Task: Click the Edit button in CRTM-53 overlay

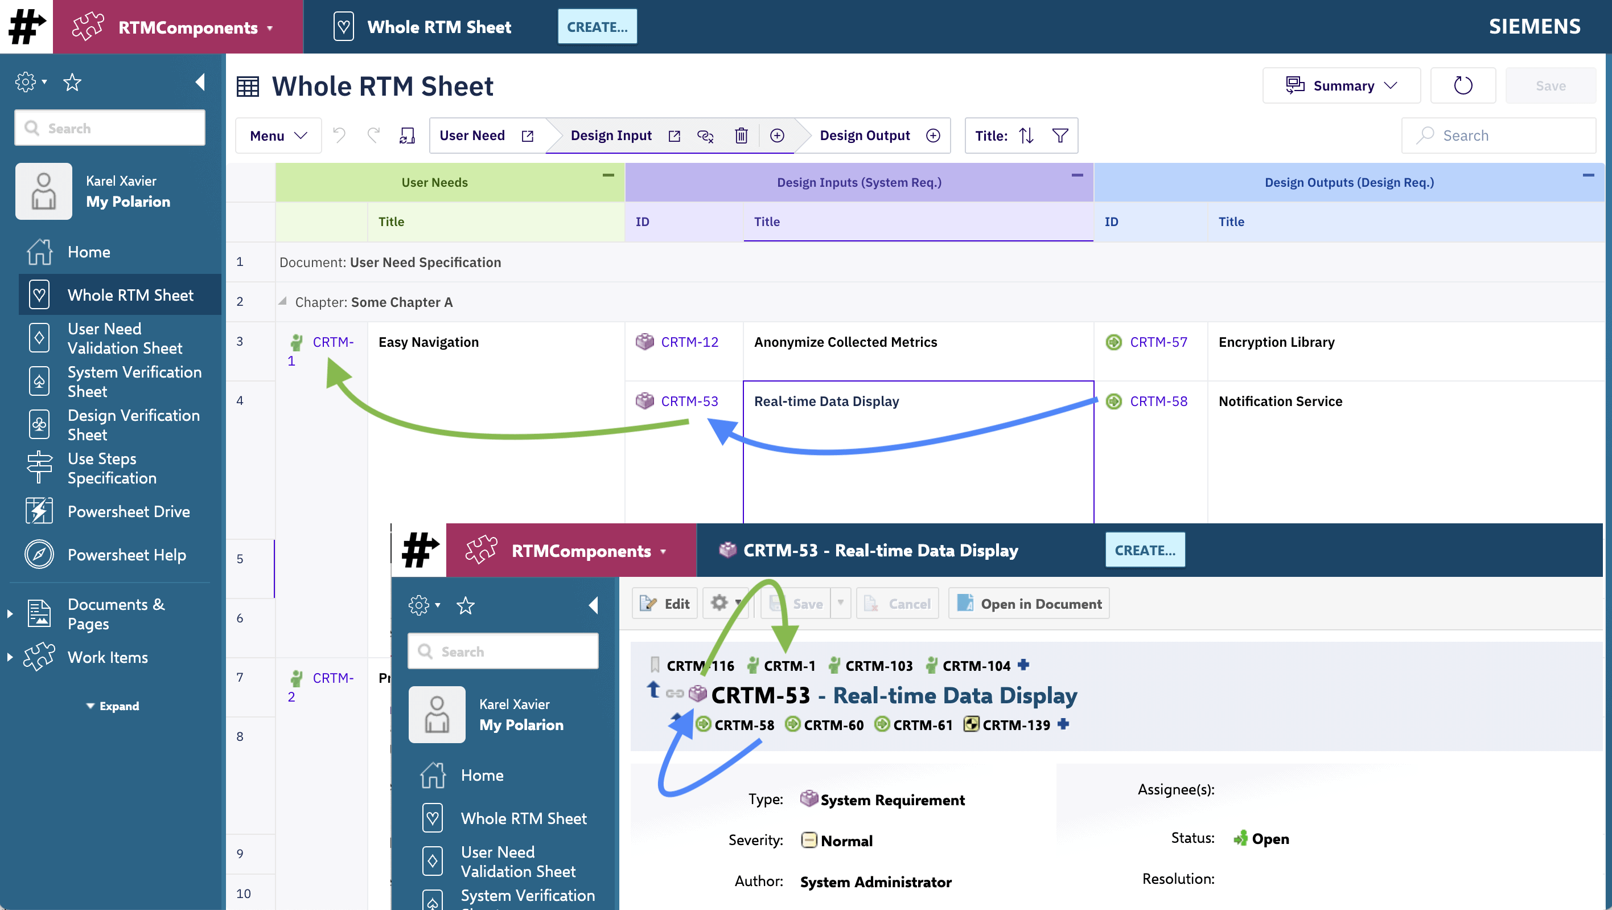Action: (665, 603)
